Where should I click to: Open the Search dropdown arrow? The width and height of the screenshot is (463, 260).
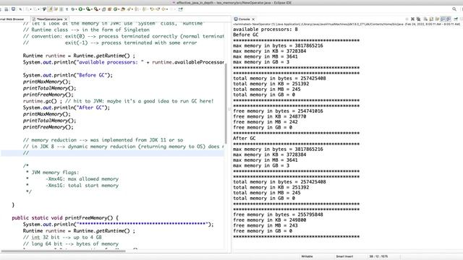tap(132, 9)
